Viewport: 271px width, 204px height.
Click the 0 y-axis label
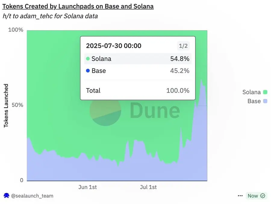click(x=22, y=180)
